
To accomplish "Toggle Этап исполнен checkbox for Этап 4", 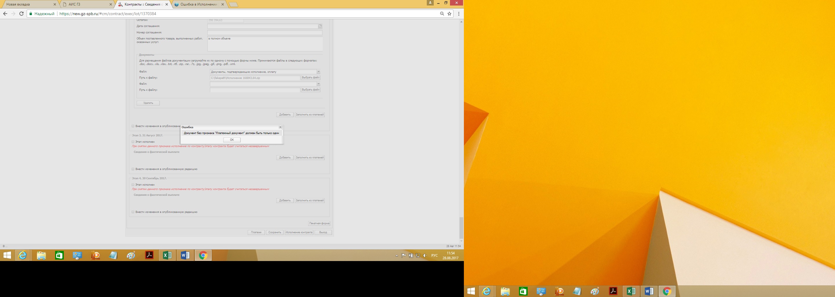I will [x=133, y=185].
